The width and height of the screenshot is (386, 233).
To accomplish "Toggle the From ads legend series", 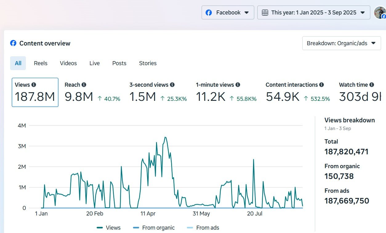I will [x=203, y=228].
